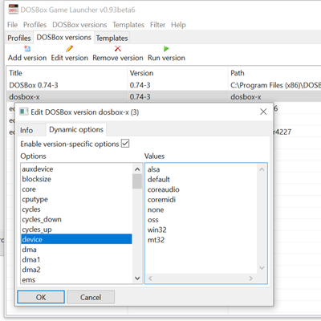
Task: Click the Add version icon
Action: (x=27, y=49)
